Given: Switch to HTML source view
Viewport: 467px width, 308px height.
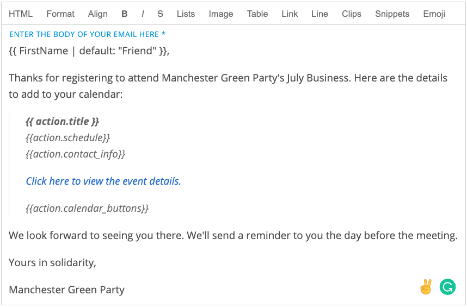Looking at the screenshot, I should [21, 14].
